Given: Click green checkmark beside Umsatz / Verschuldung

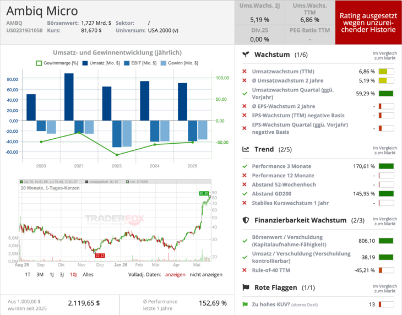Looking at the screenshot, I should 245,257.
